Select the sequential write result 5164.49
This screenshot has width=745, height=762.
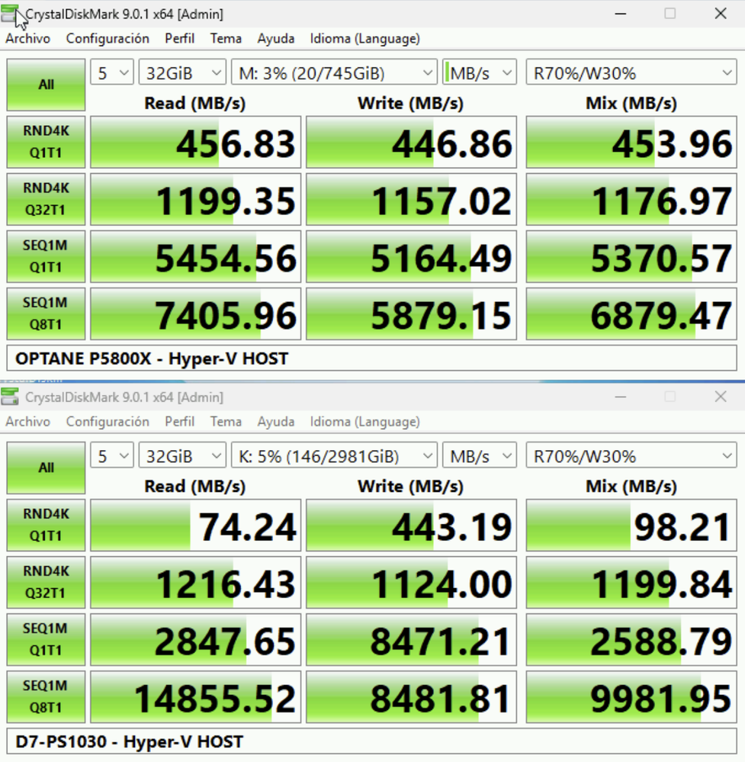(x=411, y=256)
